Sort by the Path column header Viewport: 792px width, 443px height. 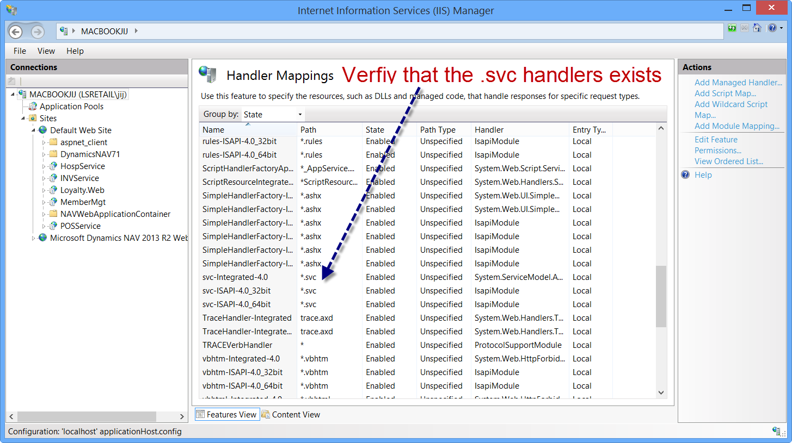(x=329, y=130)
